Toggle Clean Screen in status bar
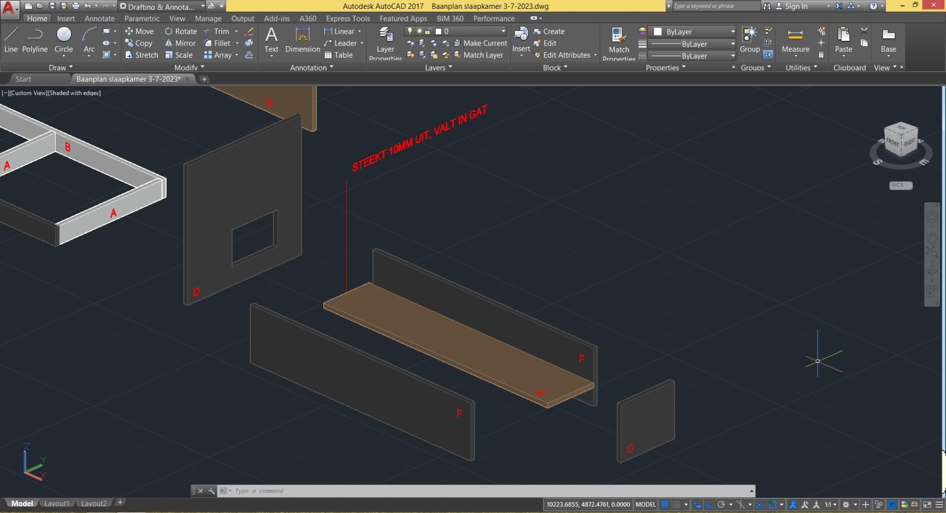946x513 pixels. coord(927,505)
